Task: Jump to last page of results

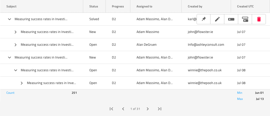Action: [159, 109]
